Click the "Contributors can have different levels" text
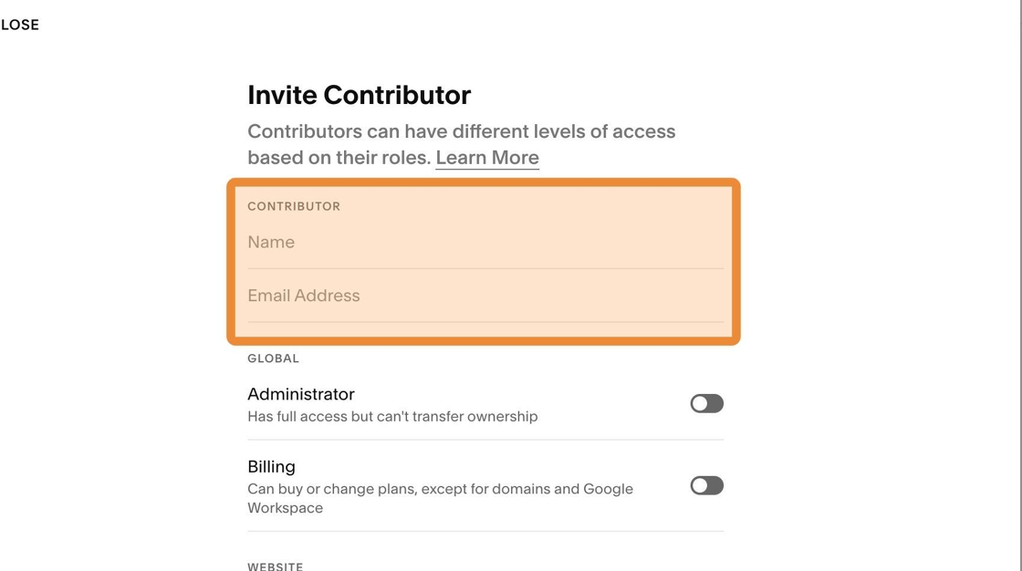The image size is (1022, 571). coord(461,131)
